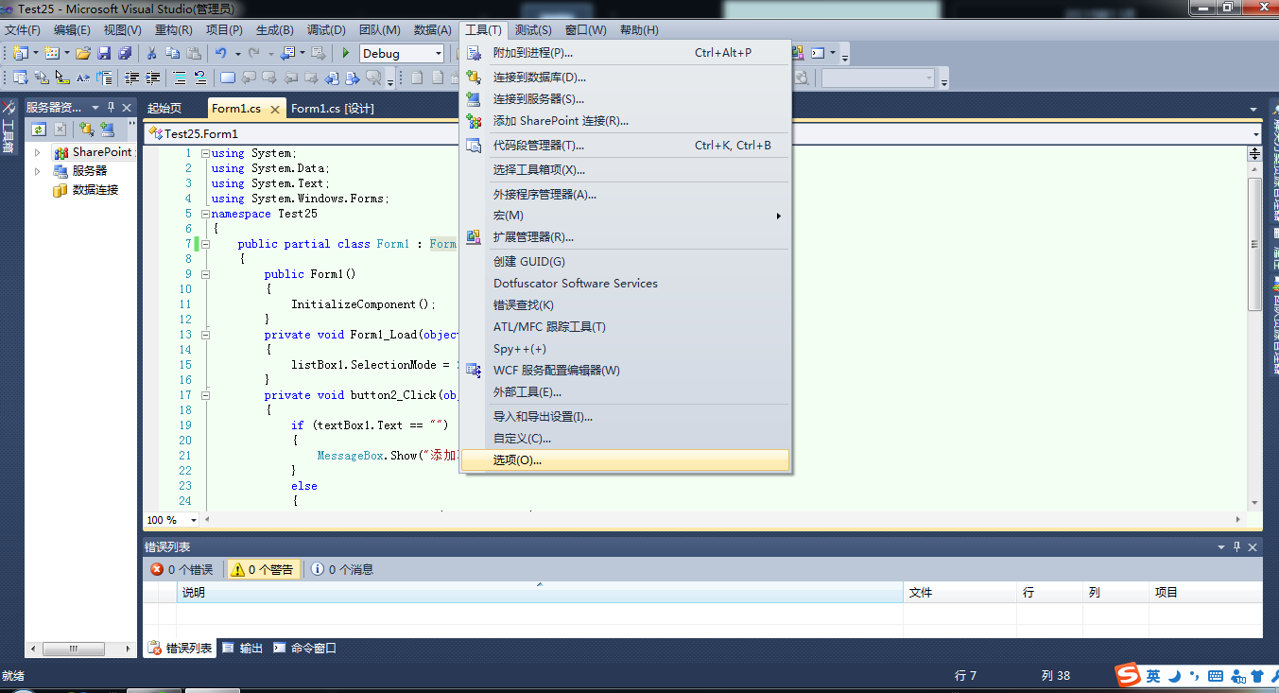Click 创建 GUID(G) menu entry

point(624,262)
